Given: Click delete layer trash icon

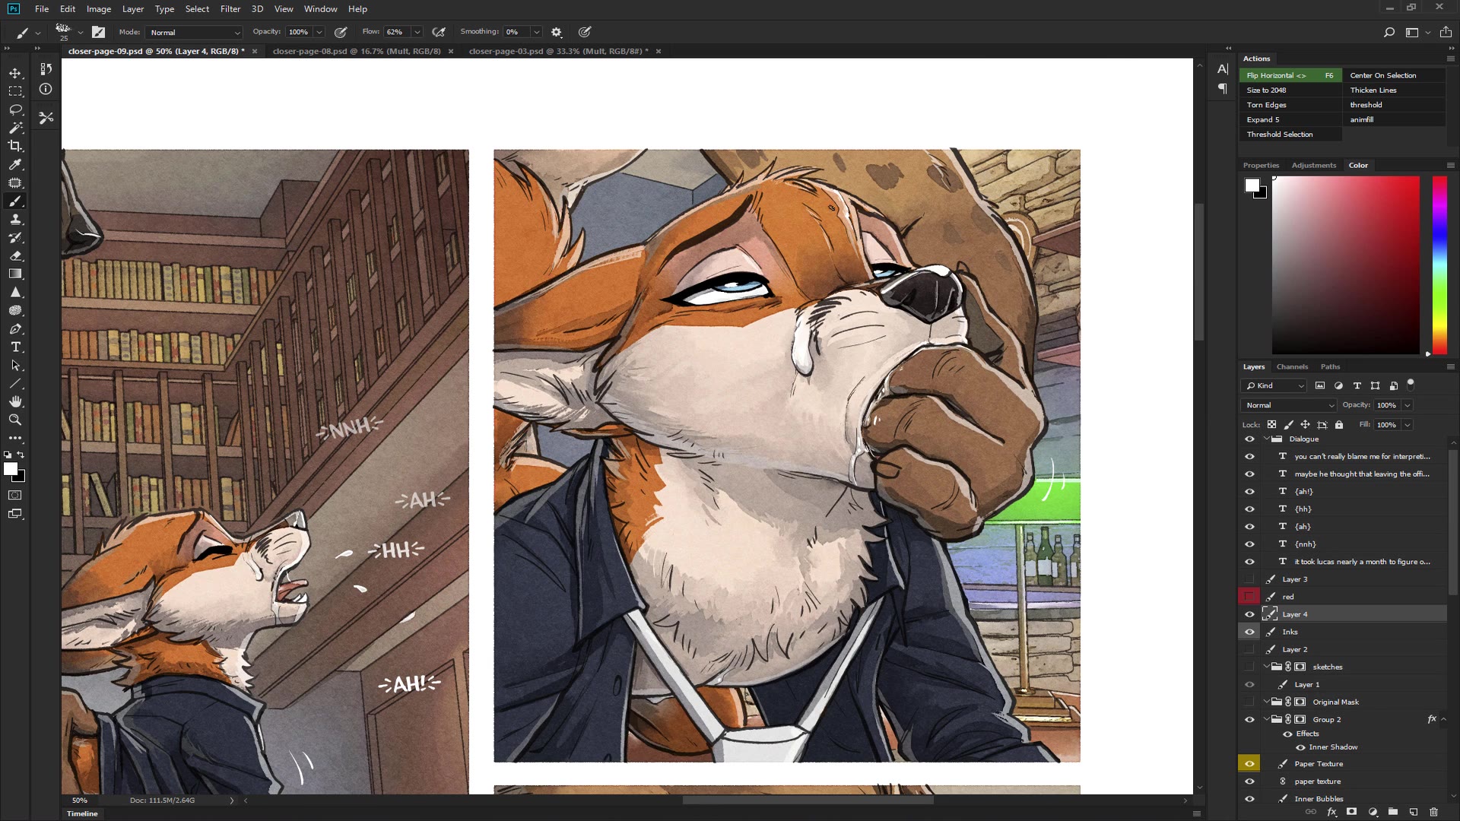Looking at the screenshot, I should (x=1434, y=812).
